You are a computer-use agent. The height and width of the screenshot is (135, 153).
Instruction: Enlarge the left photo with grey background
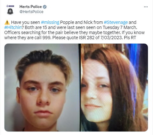point(42,88)
